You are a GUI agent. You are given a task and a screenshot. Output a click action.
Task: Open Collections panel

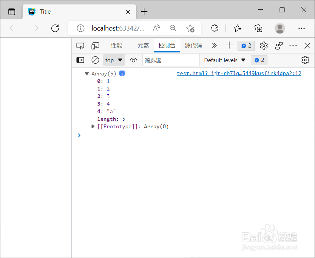click(258, 28)
